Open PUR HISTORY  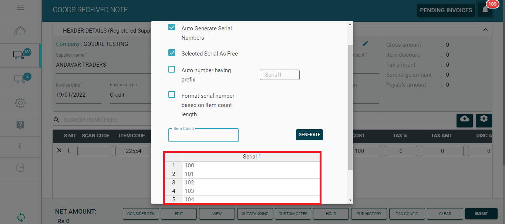(x=369, y=214)
